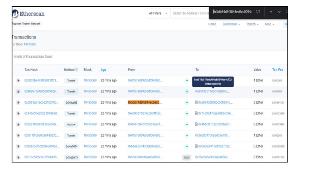Click the highlighted 0x5db74d9f5844ec0 From address
Screen dimensions: 316x170
pos(144,102)
